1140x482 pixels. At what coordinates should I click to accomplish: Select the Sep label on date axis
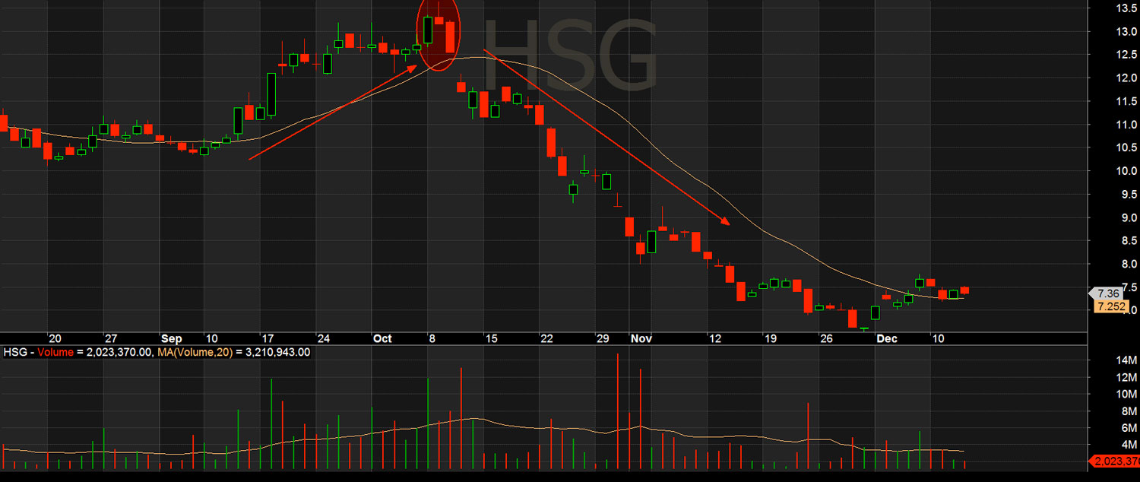pos(171,338)
